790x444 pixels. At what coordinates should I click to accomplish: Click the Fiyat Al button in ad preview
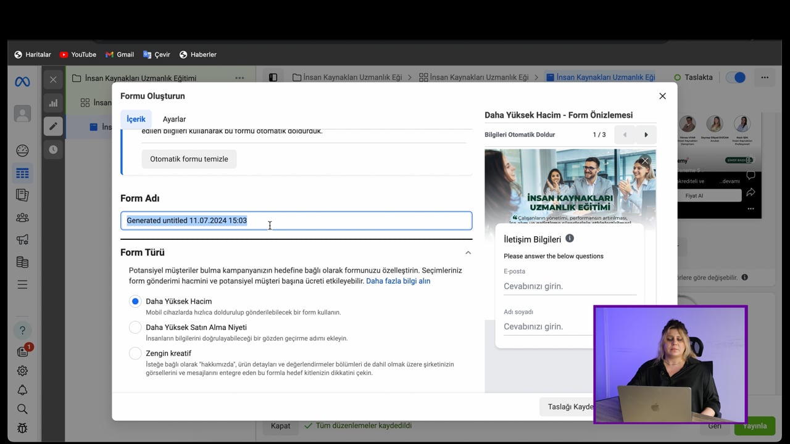pos(694,195)
